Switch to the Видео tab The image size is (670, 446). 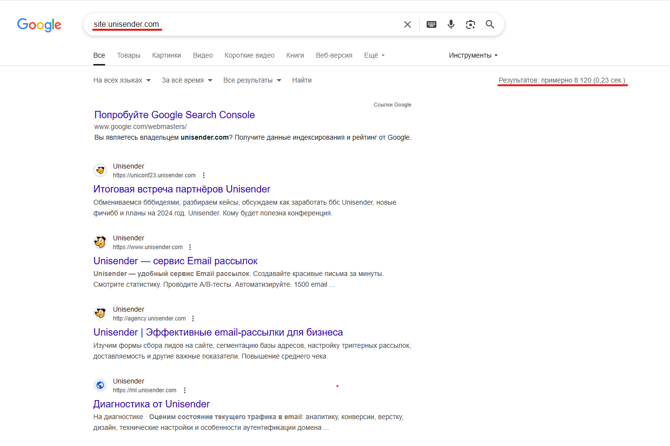[203, 55]
